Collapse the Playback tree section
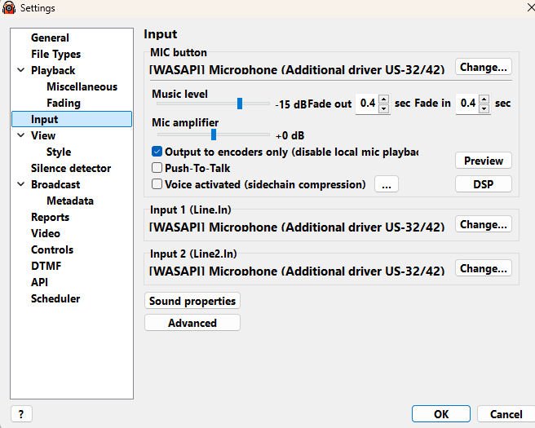This screenshot has height=428, width=535. click(20, 71)
